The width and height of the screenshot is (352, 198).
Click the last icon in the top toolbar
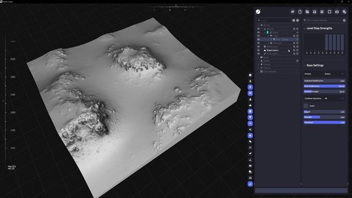pos(344,12)
